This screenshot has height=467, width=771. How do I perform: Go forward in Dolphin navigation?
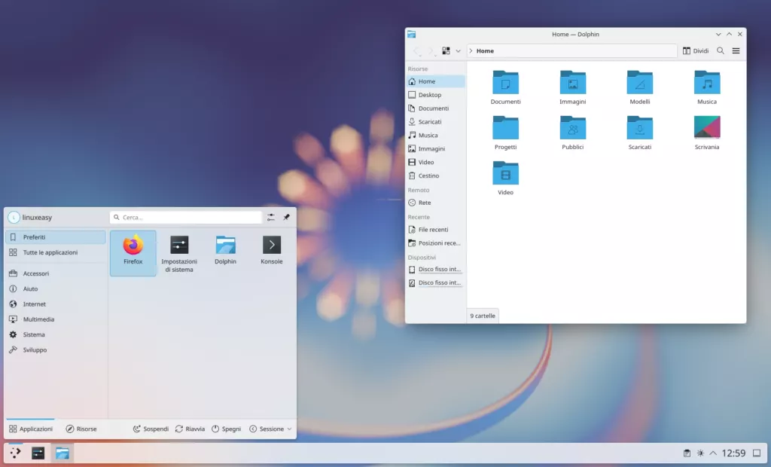click(x=431, y=50)
